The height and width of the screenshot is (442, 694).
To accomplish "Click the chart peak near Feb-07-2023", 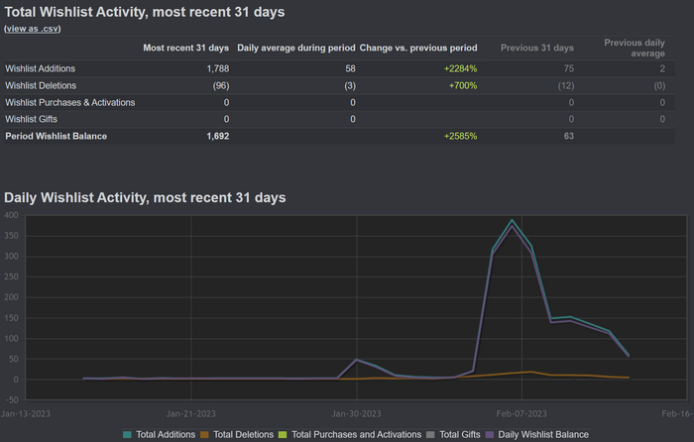I will 513,220.
